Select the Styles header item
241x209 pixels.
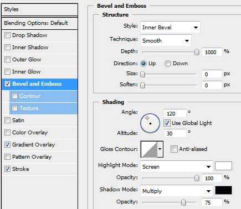[39, 9]
